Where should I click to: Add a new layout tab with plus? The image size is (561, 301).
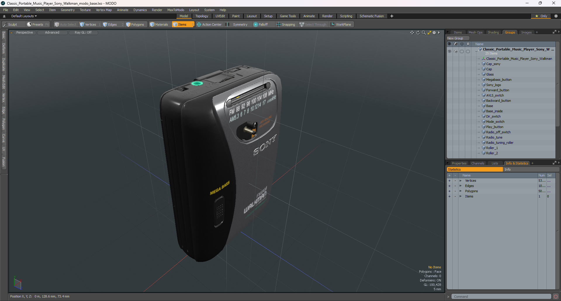tap(392, 16)
